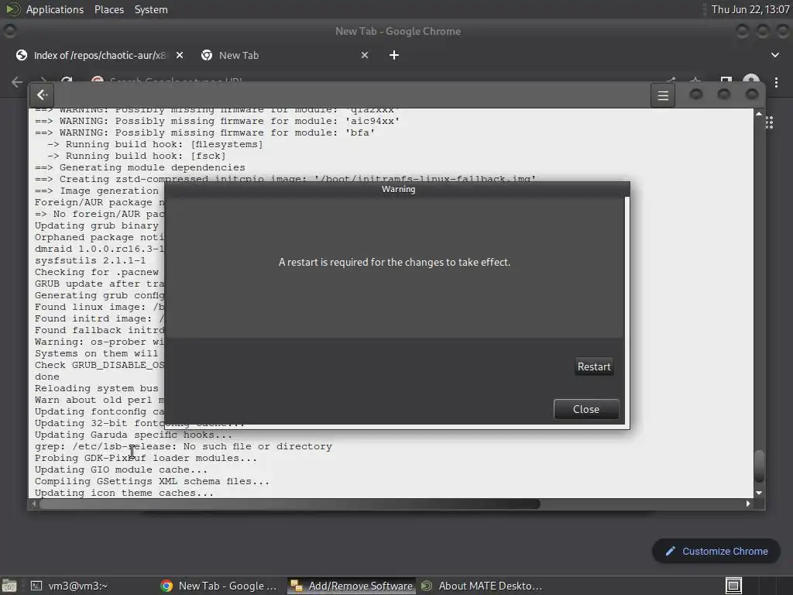Click the Restart button in Warning dialog
The image size is (793, 595).
click(x=594, y=366)
